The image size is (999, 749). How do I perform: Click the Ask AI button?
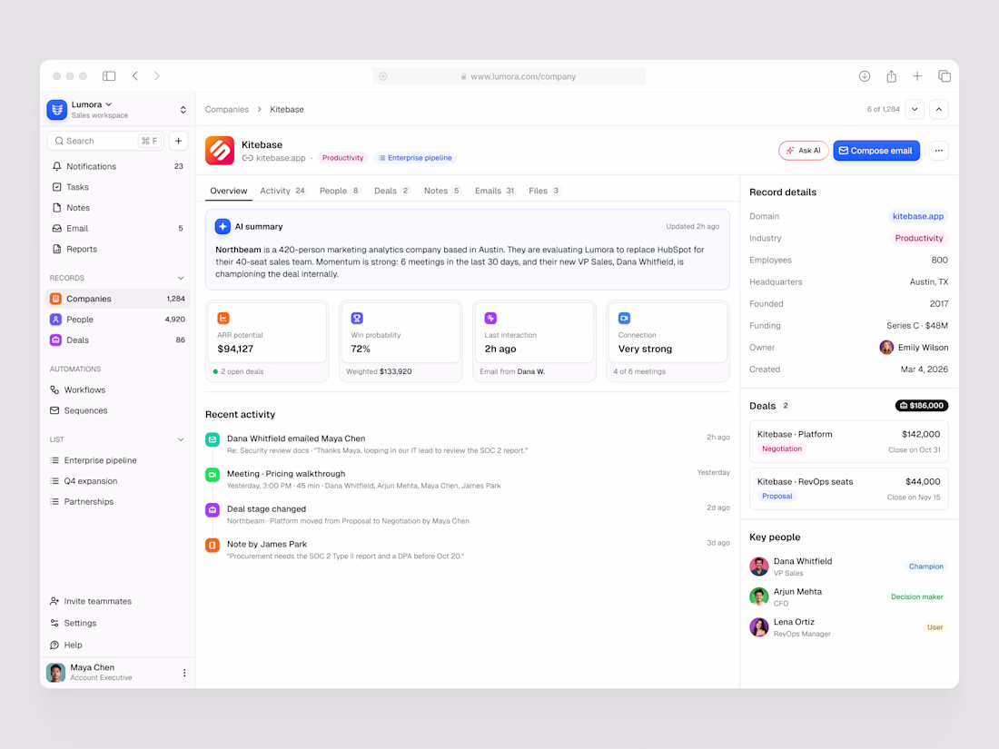803,151
